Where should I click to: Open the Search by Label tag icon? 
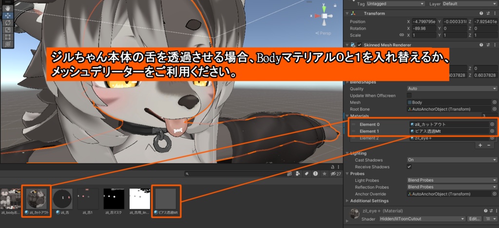click(x=307, y=174)
